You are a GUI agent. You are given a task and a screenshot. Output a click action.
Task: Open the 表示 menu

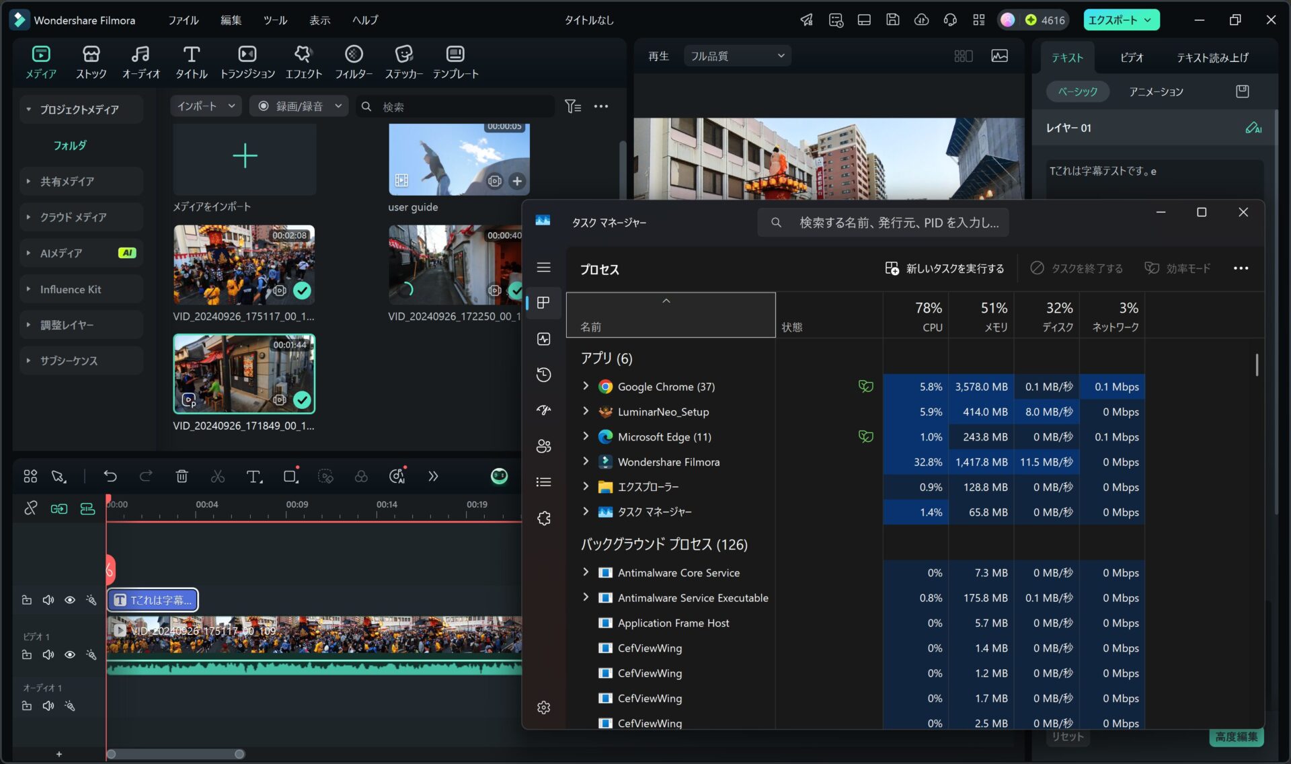click(319, 20)
